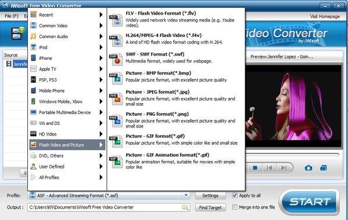348x220 pixels.
Task: Click the BMP picture format icon
Action: tap(116, 78)
